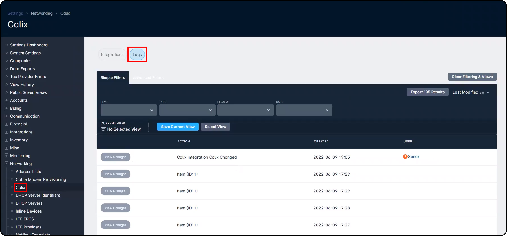Expand the Misc sidebar section
The width and height of the screenshot is (507, 236).
(6, 148)
